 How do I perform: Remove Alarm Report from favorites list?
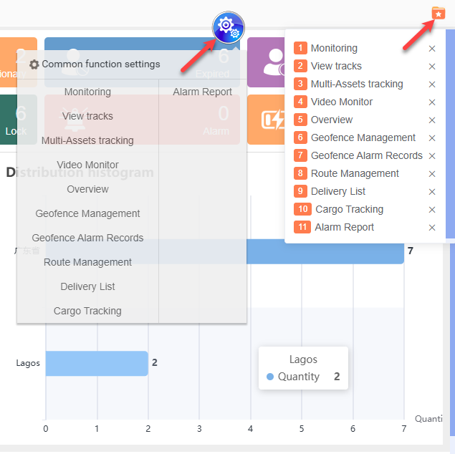[431, 228]
